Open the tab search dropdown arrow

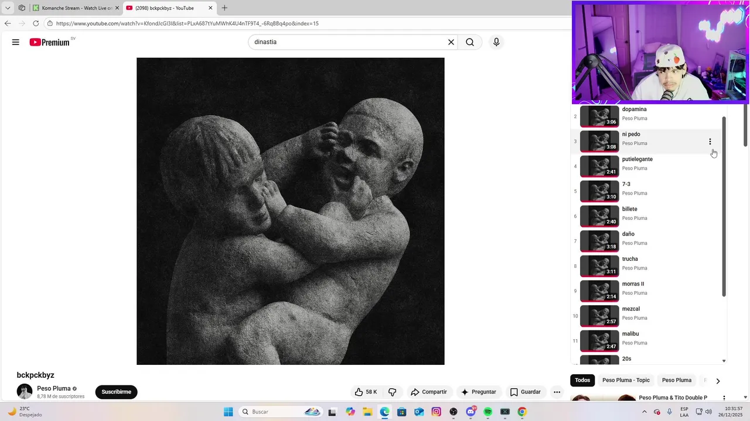point(8,8)
